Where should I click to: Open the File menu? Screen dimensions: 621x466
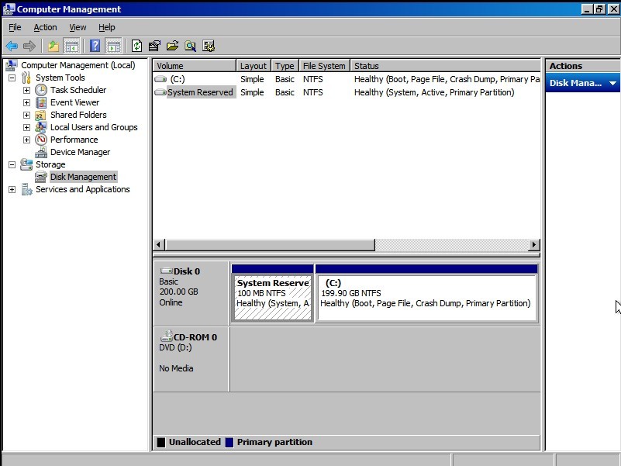click(x=15, y=27)
